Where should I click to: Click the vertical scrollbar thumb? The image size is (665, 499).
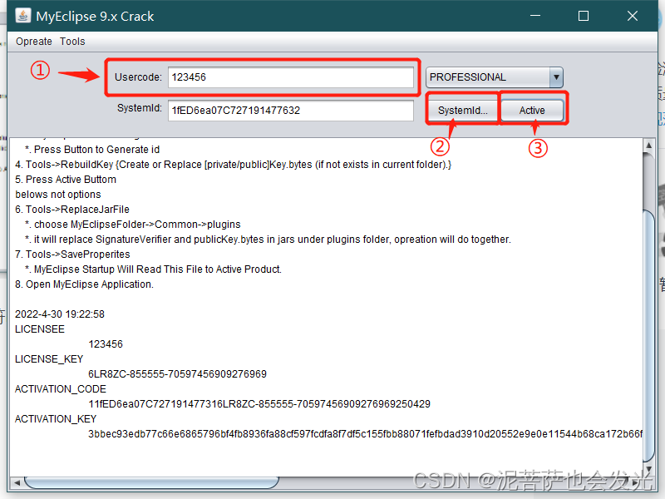click(x=649, y=335)
